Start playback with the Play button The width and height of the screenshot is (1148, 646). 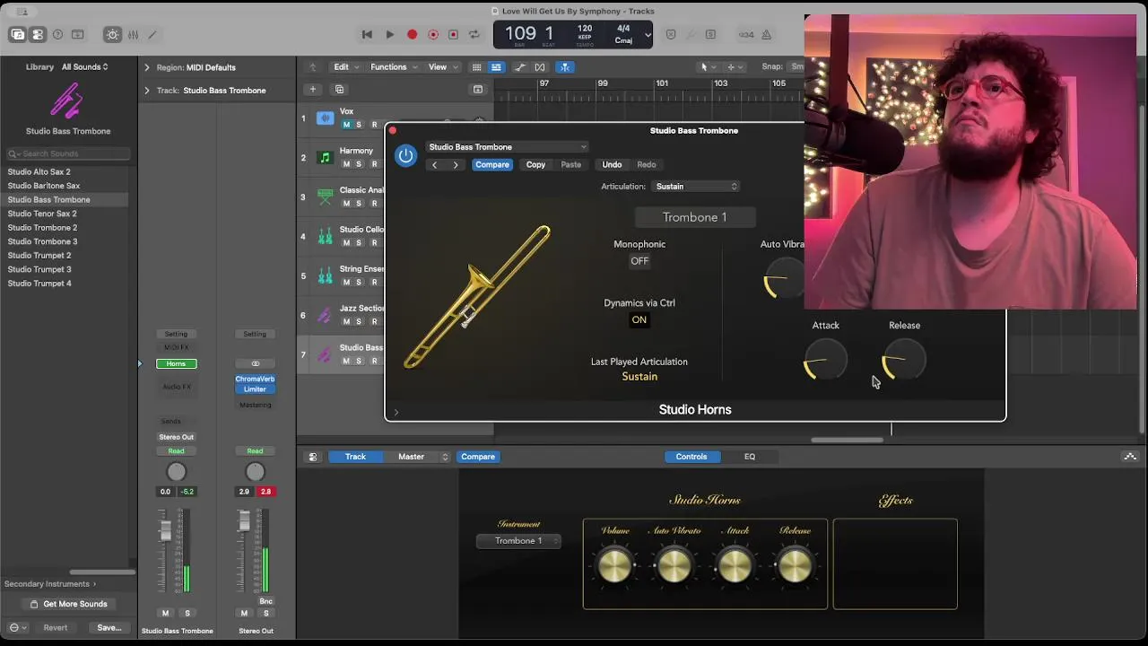coord(390,35)
